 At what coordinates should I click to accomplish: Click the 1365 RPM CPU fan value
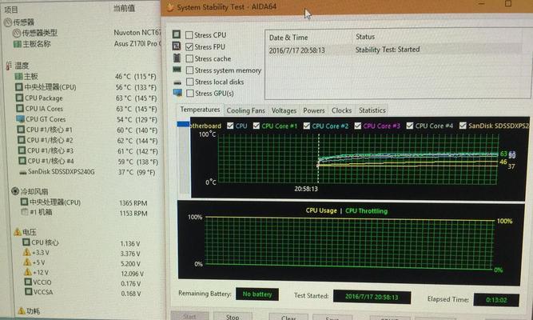click(x=133, y=203)
